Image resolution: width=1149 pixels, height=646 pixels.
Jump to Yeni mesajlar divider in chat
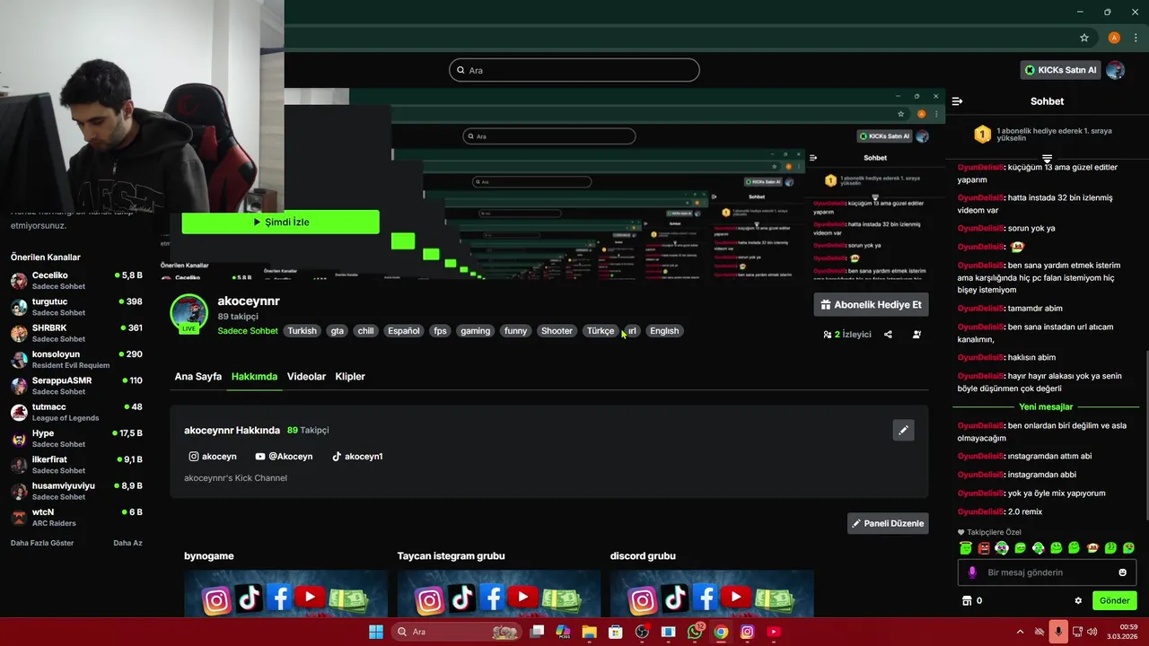(x=1046, y=407)
